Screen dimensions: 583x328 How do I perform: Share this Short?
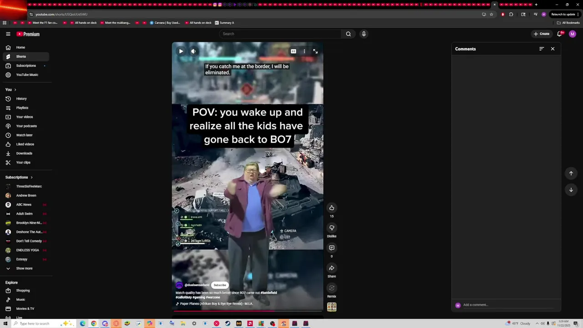tap(332, 268)
